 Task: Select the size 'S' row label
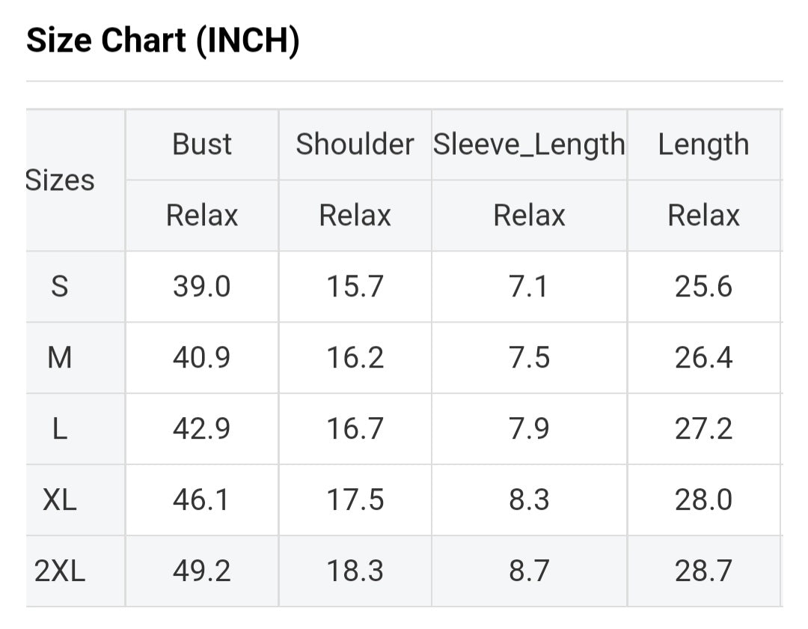[x=60, y=287]
